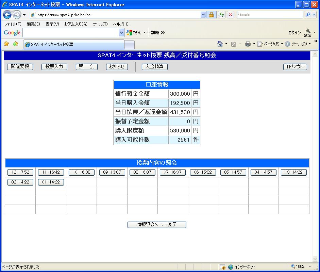
Task: Click the 開催要領 button
Action: 20,67
